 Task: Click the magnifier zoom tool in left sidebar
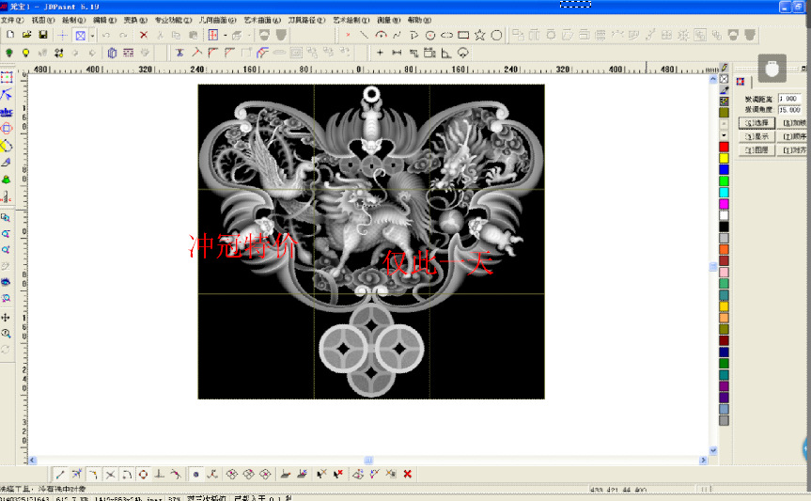pyautogui.click(x=6, y=334)
